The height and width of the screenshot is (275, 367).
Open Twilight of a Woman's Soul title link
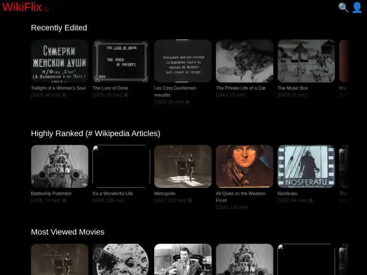(58, 88)
